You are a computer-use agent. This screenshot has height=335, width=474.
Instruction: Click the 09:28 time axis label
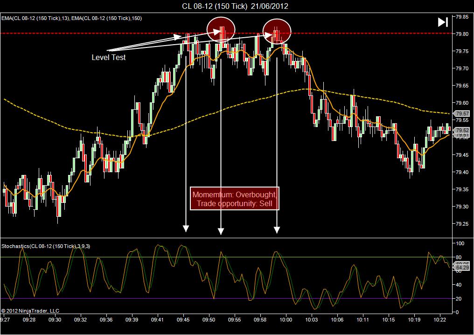tap(29, 320)
